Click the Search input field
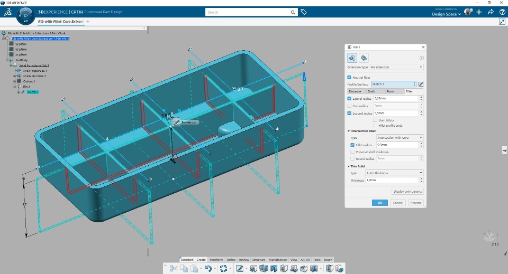This screenshot has height=274, width=508. tap(248, 12)
